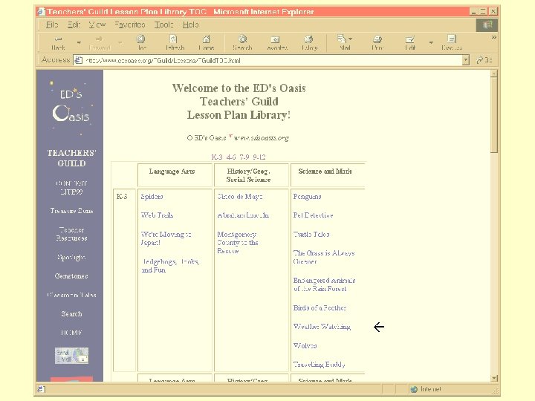Jump to the 9-12 grade anchor link
535x401 pixels.
pyautogui.click(x=259, y=157)
